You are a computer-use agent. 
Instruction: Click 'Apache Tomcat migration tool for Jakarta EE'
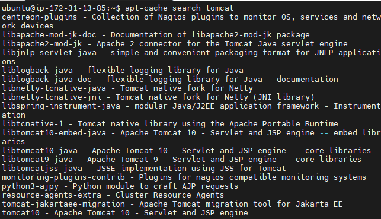(x=241, y=204)
